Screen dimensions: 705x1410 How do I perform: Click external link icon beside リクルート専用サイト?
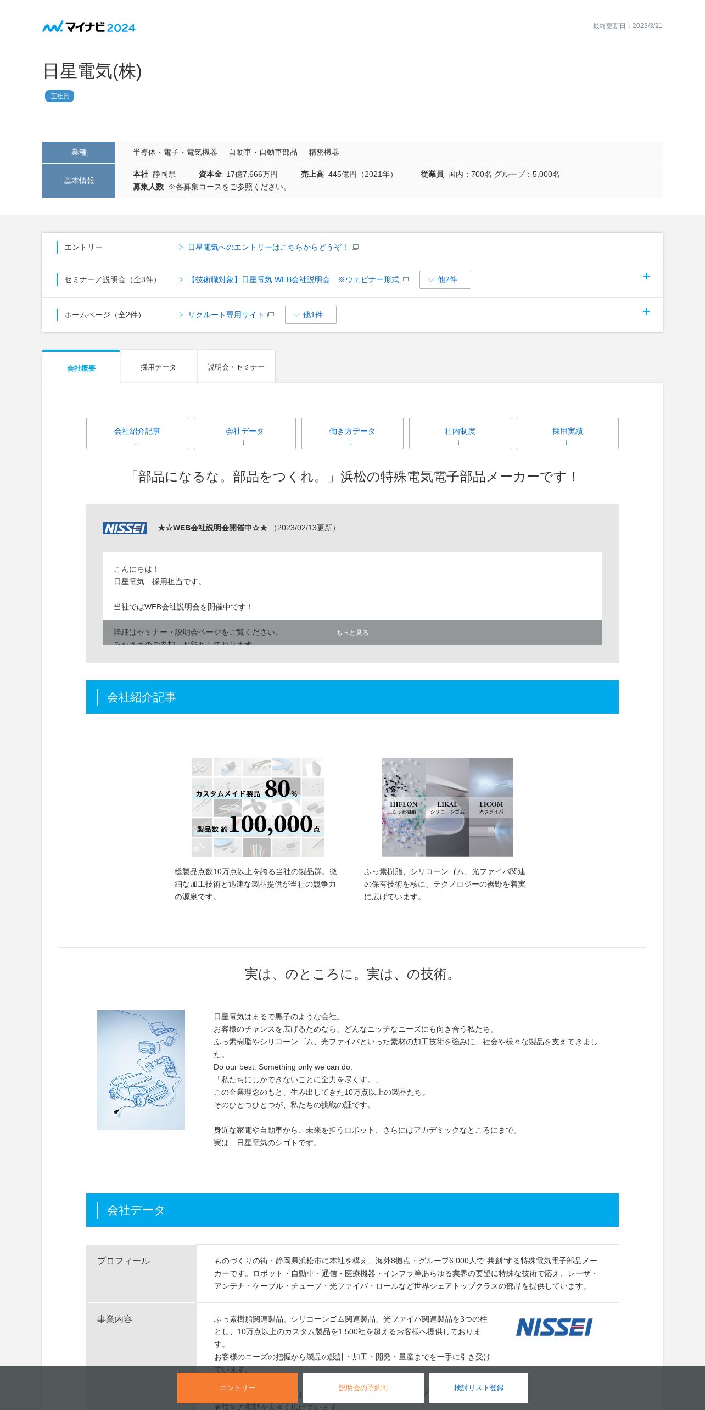click(x=271, y=315)
